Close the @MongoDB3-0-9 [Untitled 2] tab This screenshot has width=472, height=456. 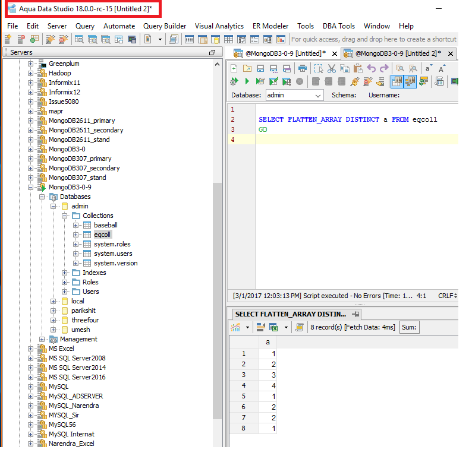pyautogui.click(x=451, y=54)
